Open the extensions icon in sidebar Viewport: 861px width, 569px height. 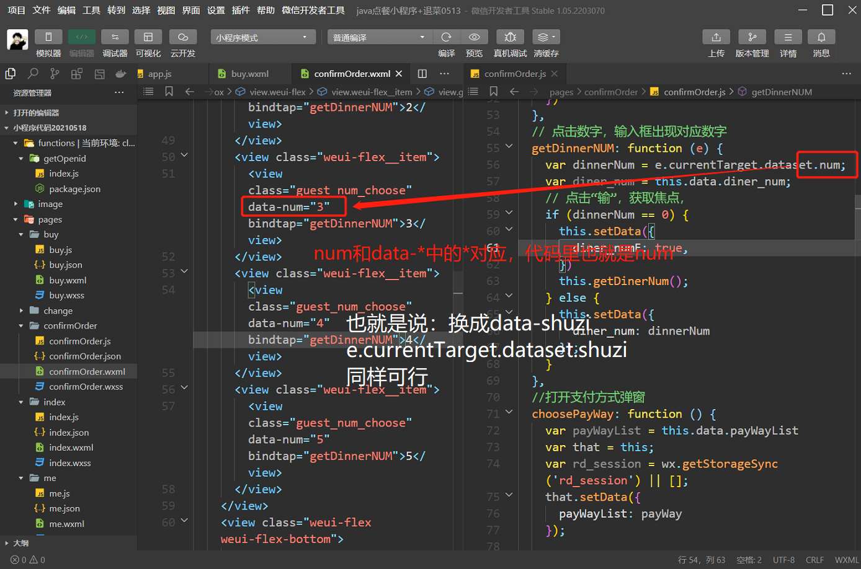77,74
